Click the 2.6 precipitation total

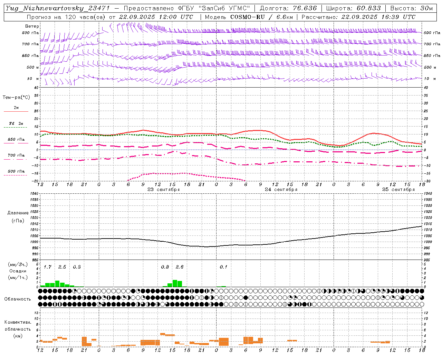coord(180,267)
